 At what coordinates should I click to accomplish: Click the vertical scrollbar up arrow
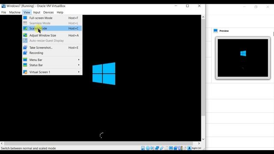203,17
